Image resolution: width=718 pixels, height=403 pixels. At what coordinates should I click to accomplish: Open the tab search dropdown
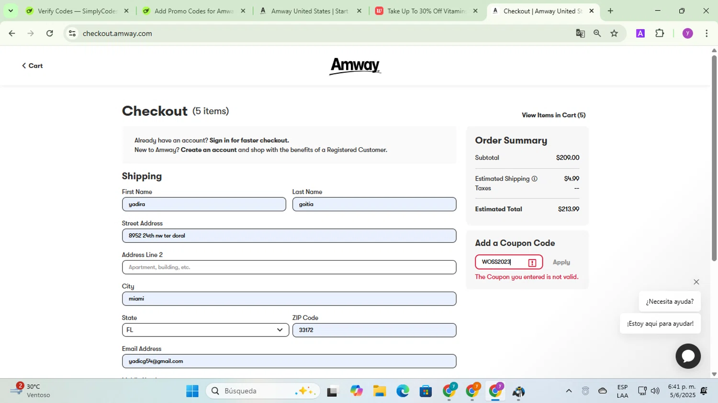(x=11, y=11)
